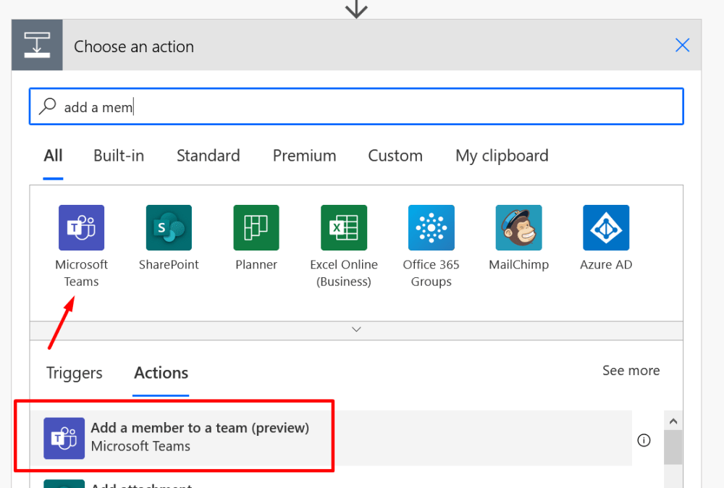Expand the connector list with the chevron

point(355,329)
